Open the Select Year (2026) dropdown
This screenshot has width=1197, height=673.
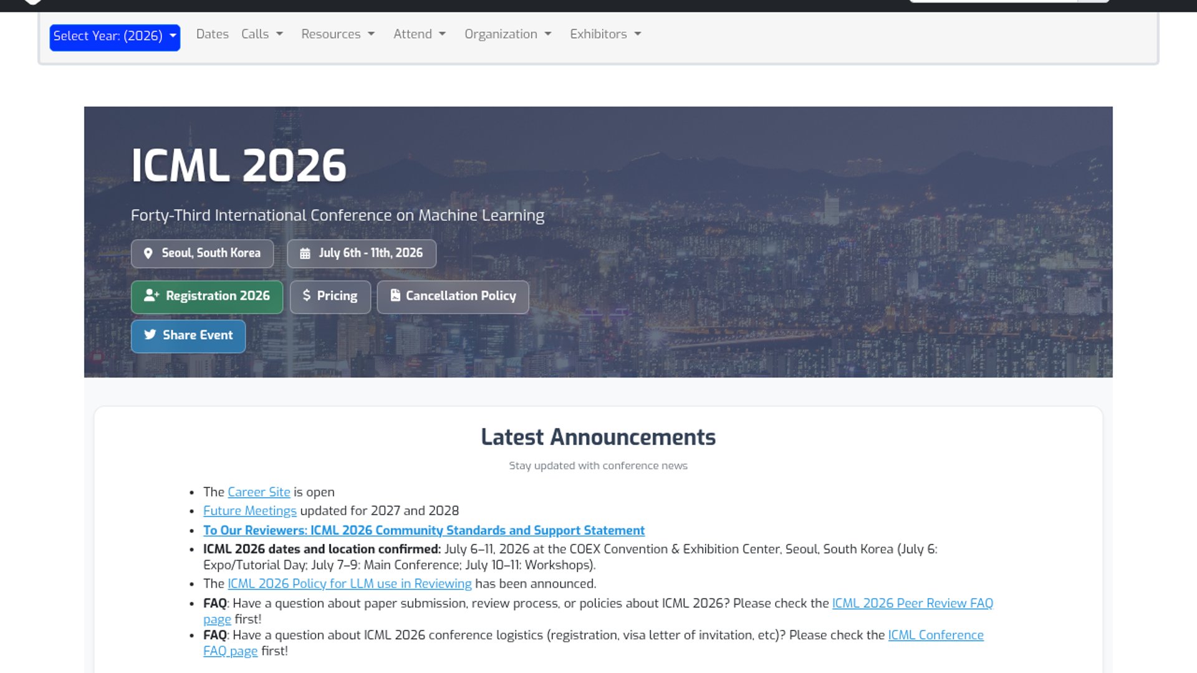click(115, 36)
